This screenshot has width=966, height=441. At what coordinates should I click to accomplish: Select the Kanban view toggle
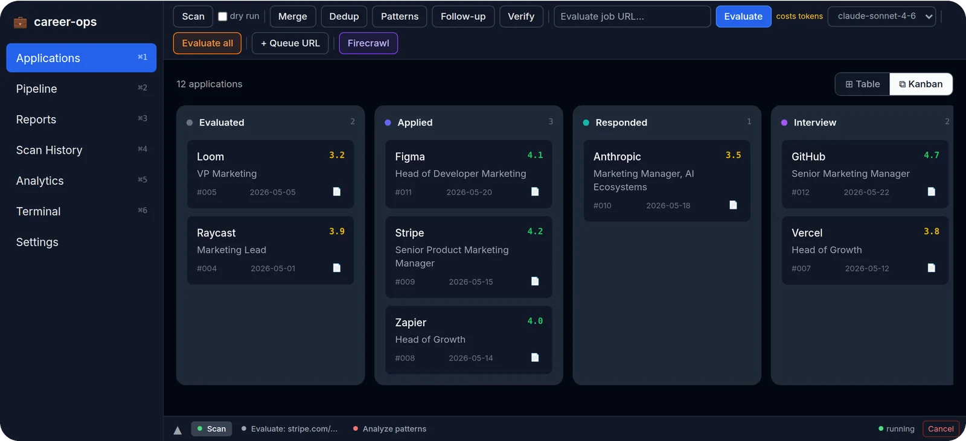pos(921,84)
